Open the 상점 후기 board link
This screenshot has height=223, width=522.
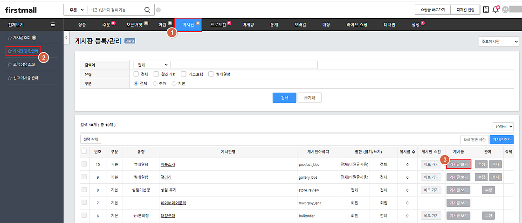168,190
